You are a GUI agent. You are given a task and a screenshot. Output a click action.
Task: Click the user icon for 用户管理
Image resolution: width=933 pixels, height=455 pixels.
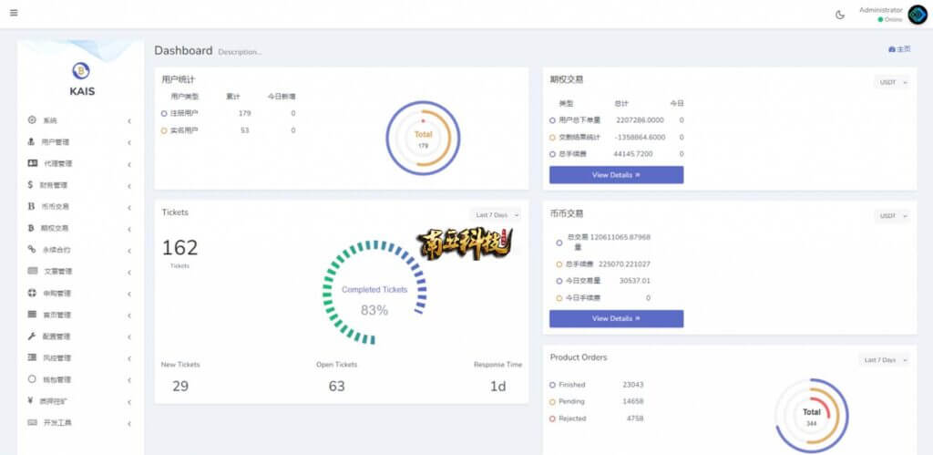tap(32, 141)
